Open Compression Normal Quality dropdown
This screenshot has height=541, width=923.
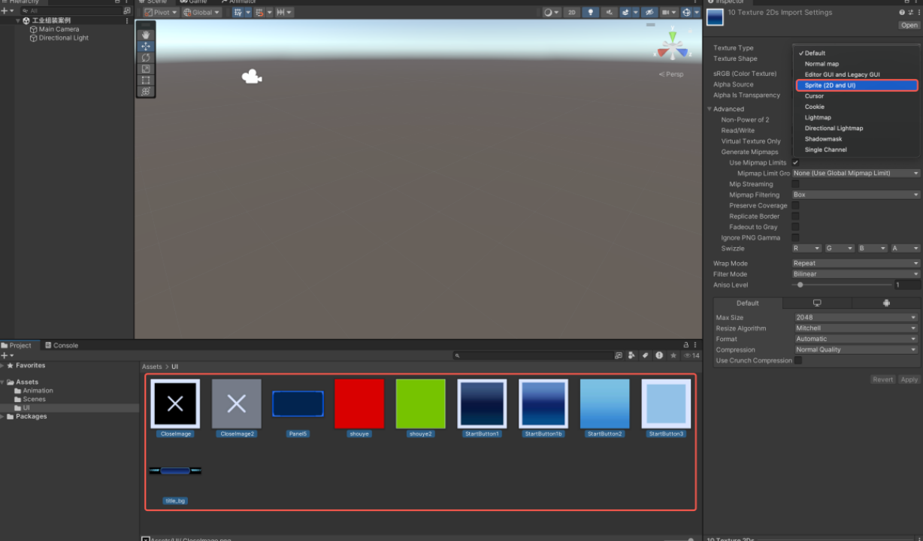[x=857, y=350]
